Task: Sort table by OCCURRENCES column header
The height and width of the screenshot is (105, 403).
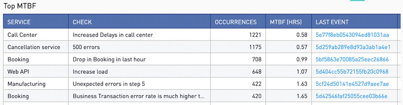Action: click(236, 22)
